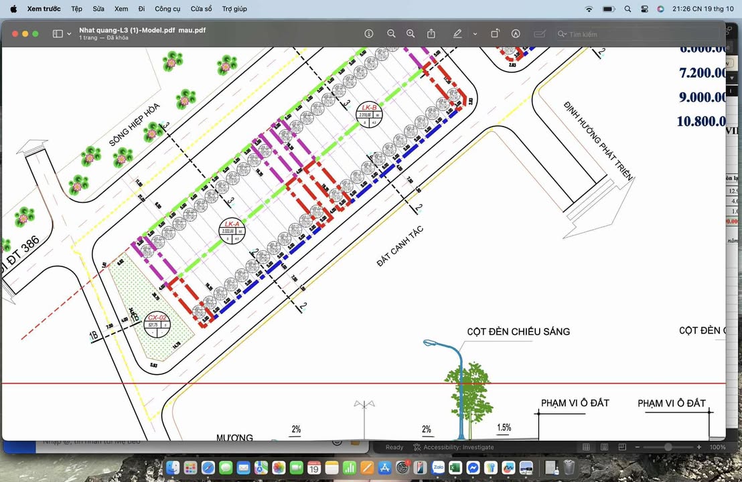Rotate the page using toolbar icon
This screenshot has height=482, width=742.
coord(495,33)
